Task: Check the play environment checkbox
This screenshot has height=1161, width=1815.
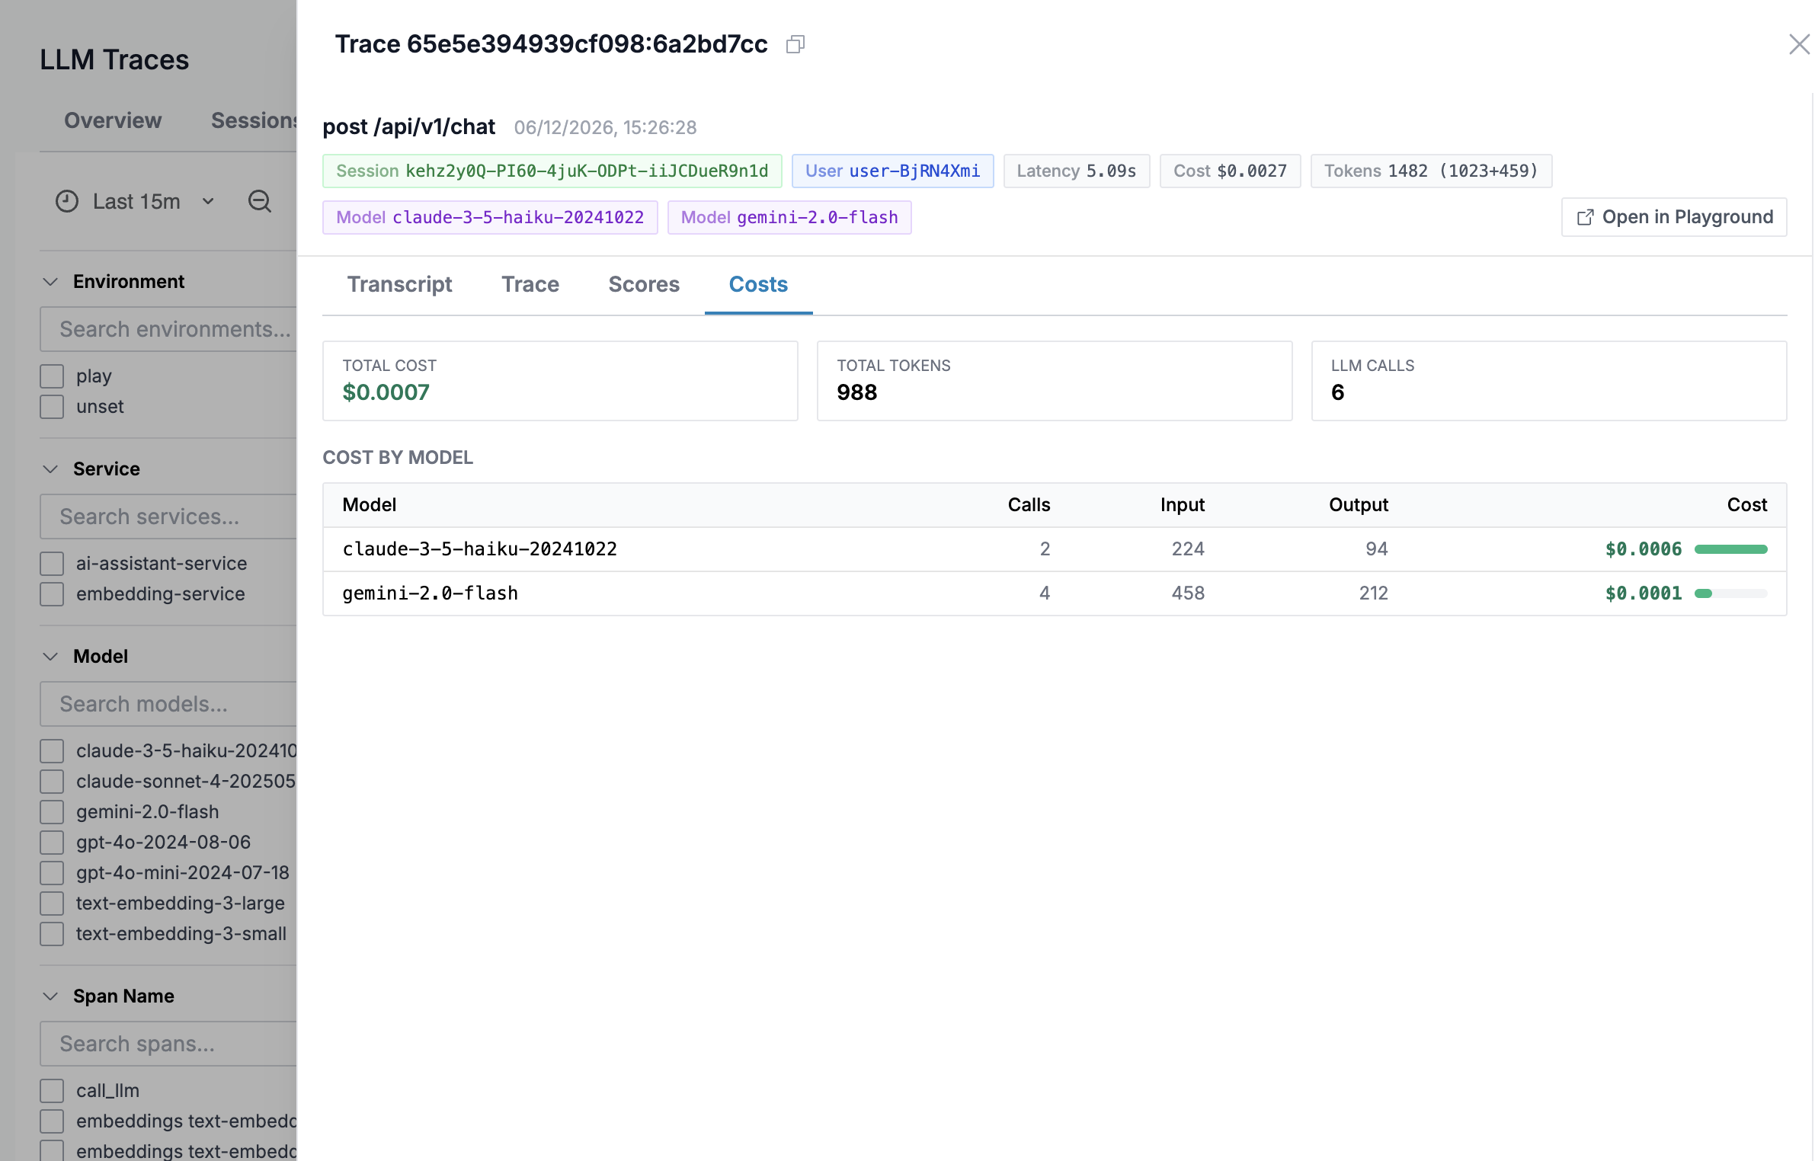Action: point(52,376)
